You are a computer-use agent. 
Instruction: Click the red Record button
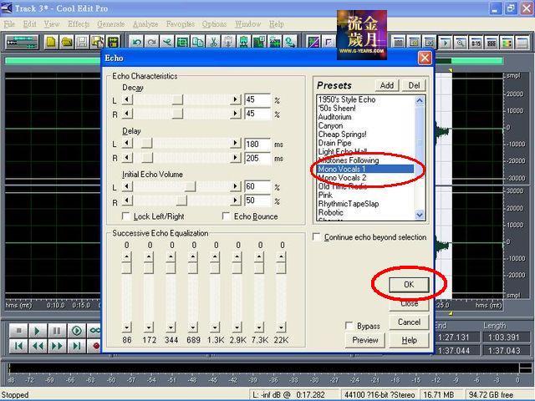tap(95, 346)
